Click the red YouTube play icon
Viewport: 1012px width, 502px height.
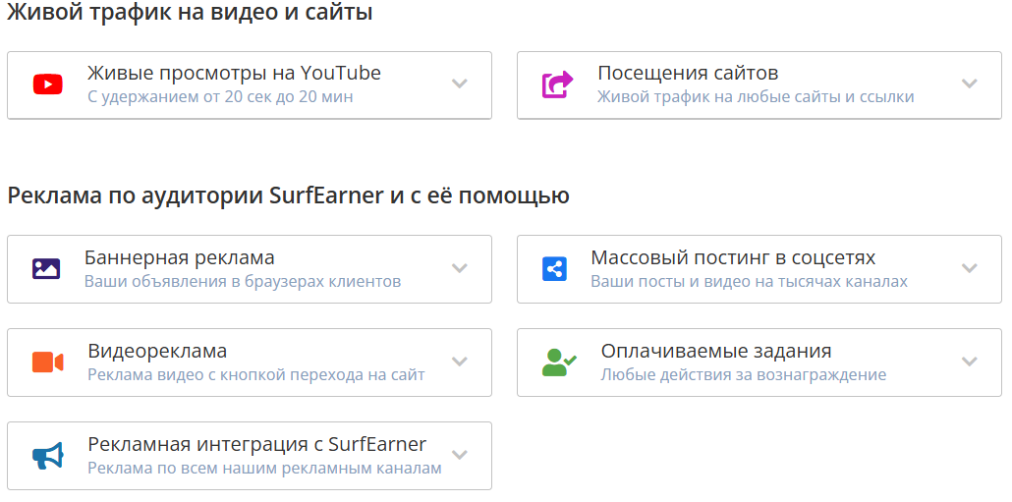[47, 84]
